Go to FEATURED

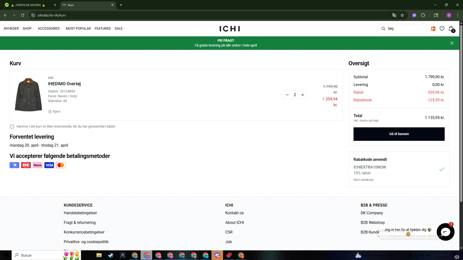click(x=103, y=29)
